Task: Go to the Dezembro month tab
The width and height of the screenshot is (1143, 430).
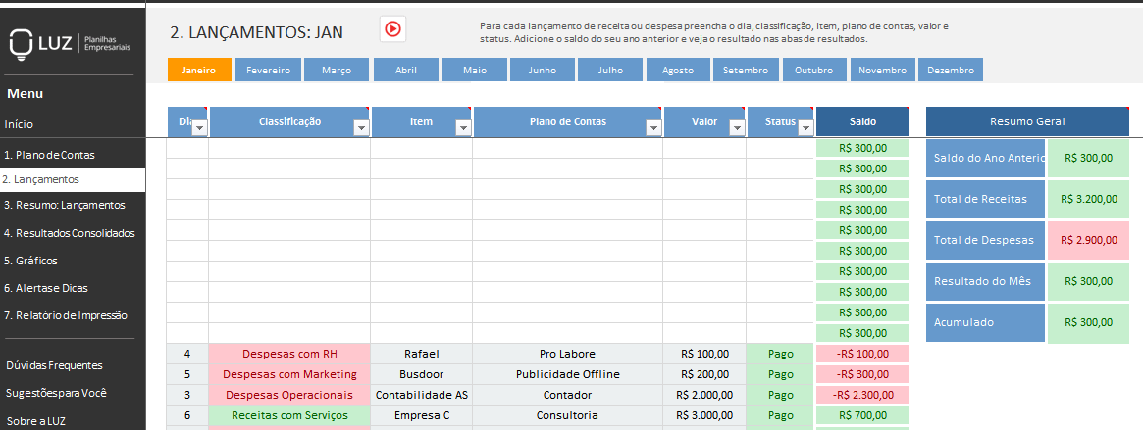Action: (x=951, y=71)
